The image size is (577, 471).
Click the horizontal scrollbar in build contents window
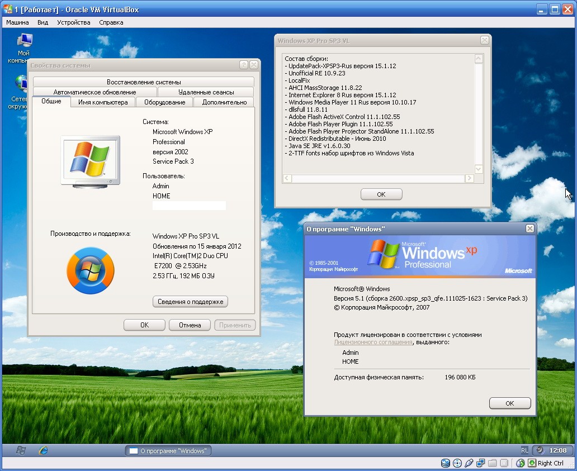(x=379, y=179)
